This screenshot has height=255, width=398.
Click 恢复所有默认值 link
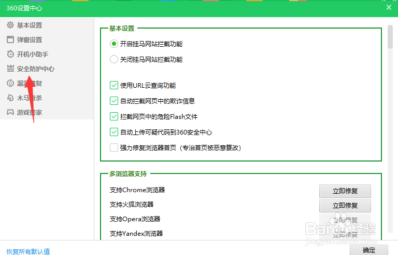[28, 251]
